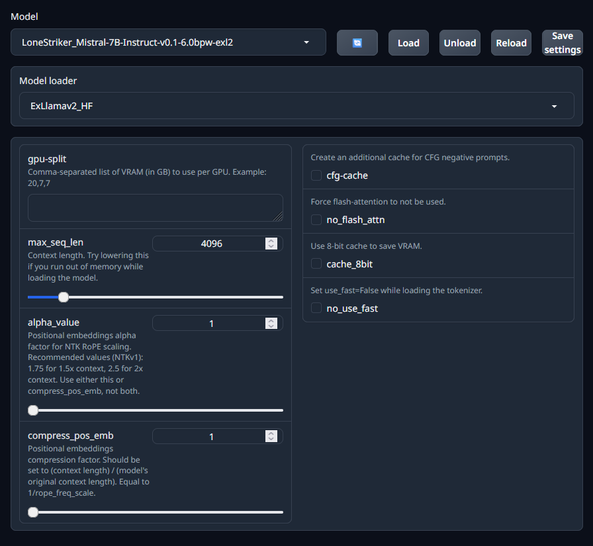Click the max_seq_len number field

pos(210,244)
